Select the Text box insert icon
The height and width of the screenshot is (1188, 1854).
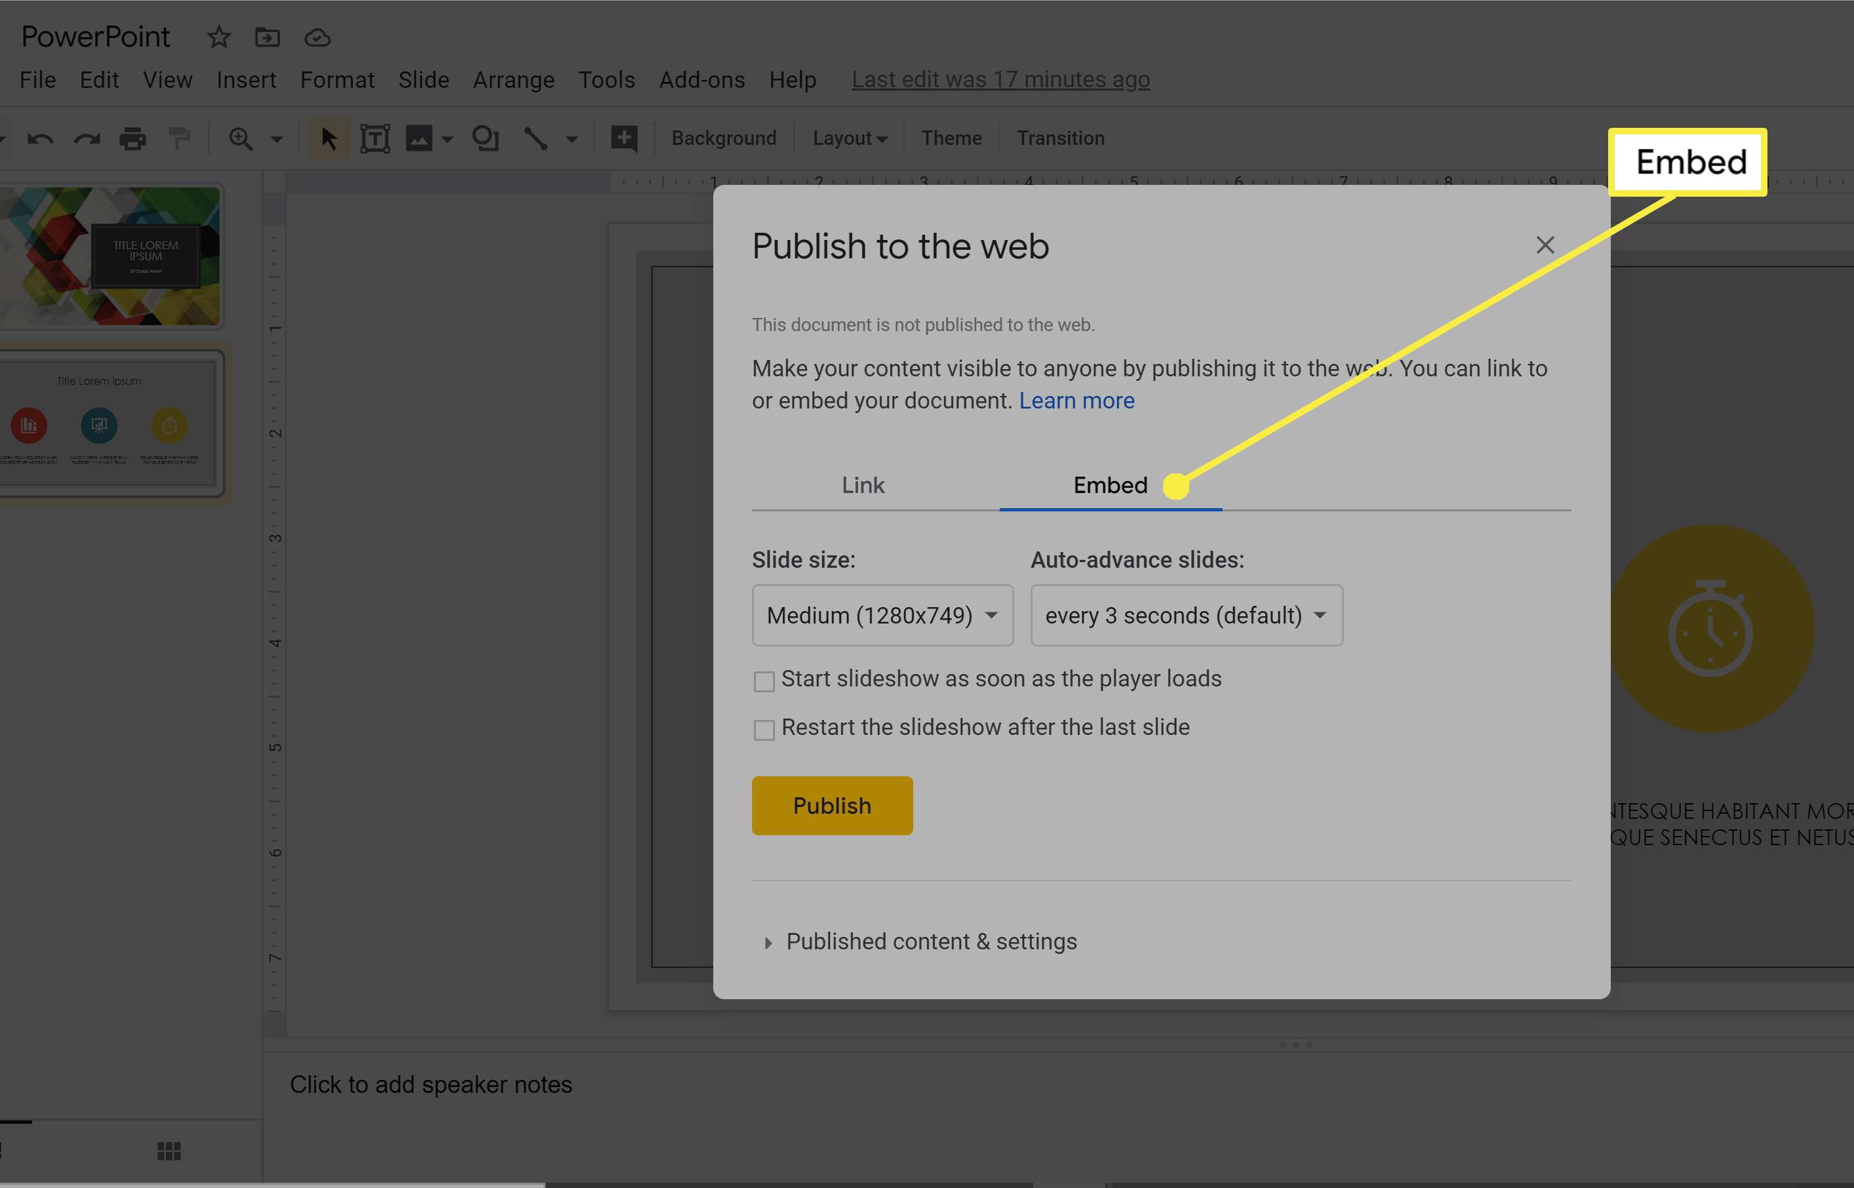pos(376,138)
